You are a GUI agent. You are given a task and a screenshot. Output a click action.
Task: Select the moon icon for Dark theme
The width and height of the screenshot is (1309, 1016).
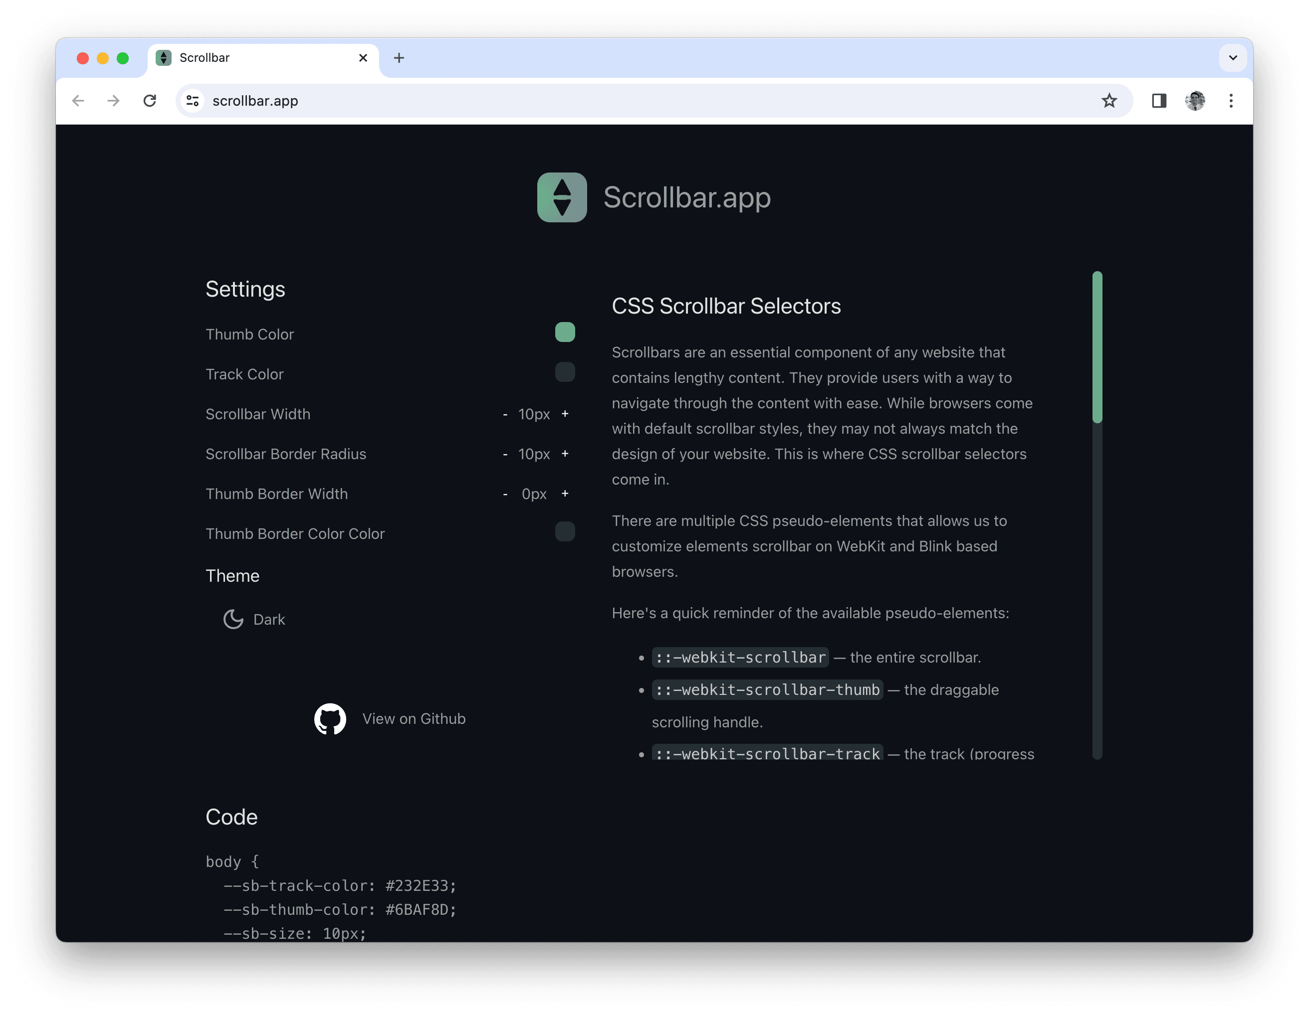pos(232,619)
